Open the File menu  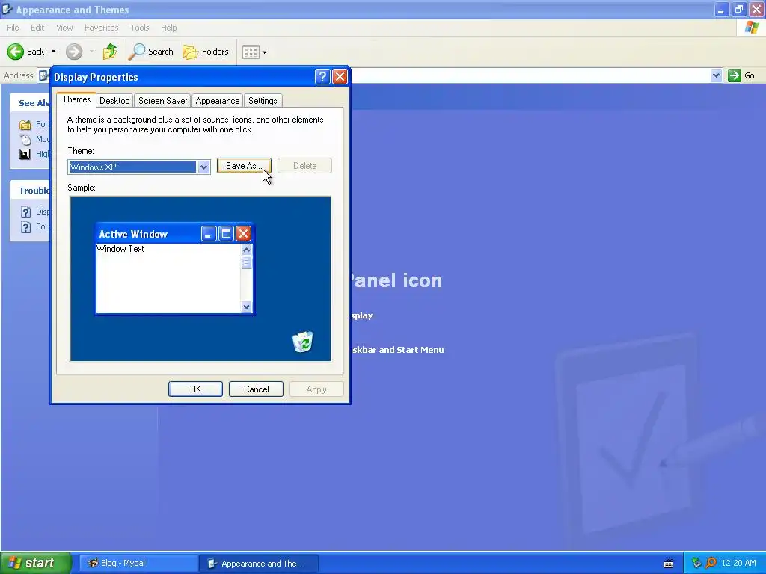click(13, 28)
